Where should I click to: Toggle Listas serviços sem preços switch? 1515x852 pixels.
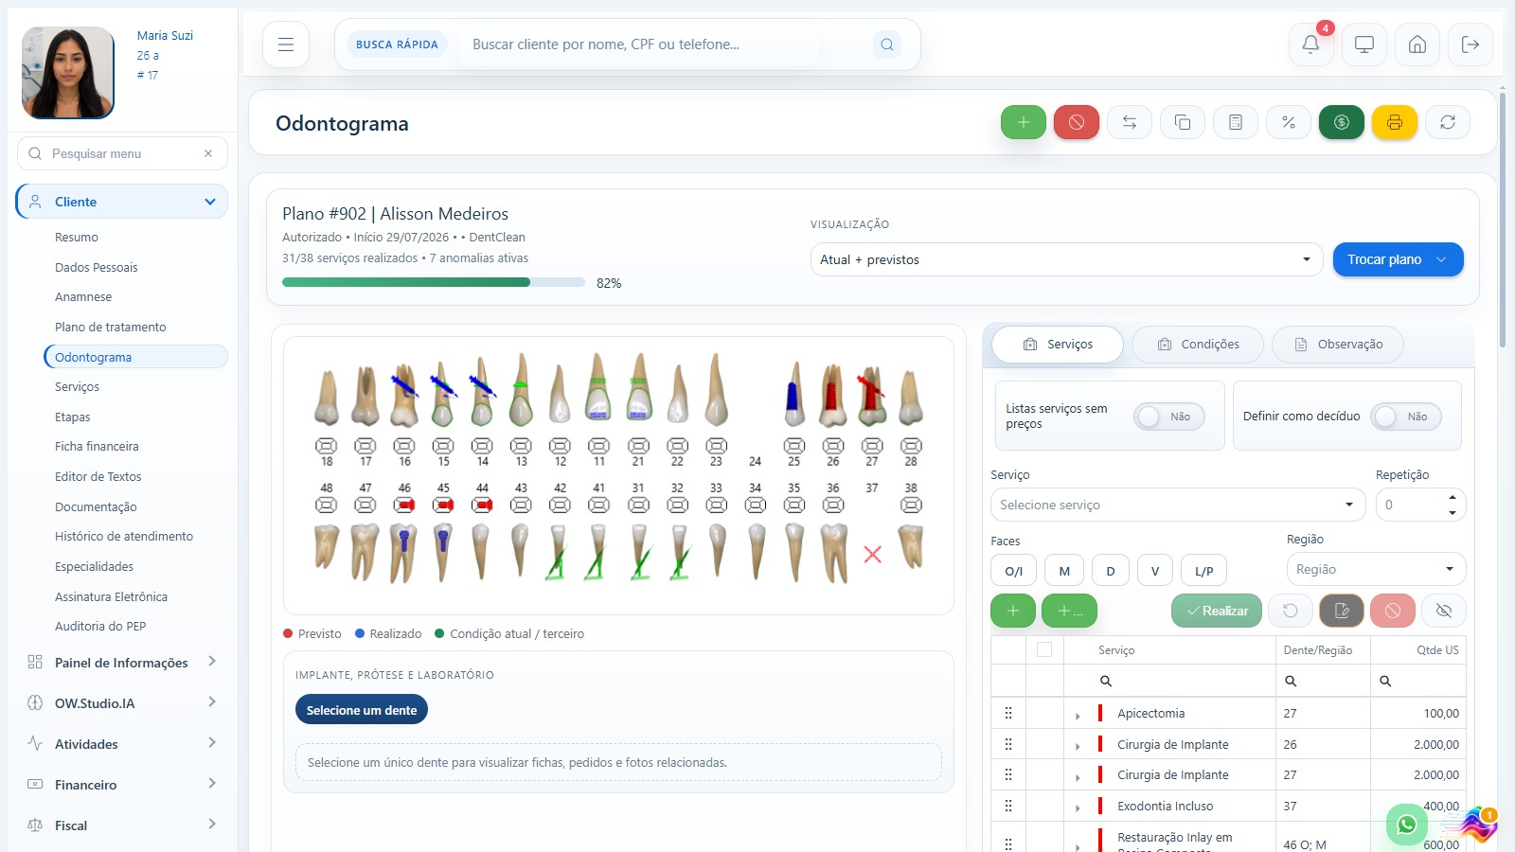point(1169,417)
